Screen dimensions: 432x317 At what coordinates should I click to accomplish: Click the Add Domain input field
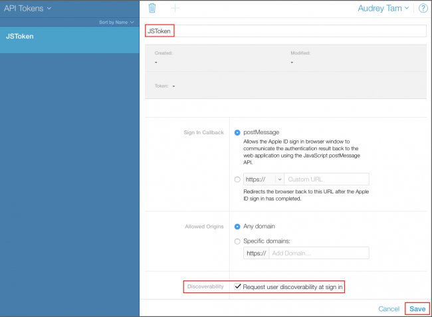pyautogui.click(x=319, y=253)
